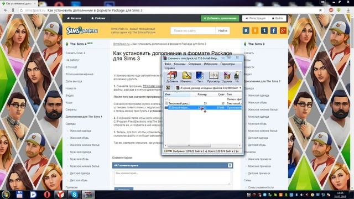This screenshot has height=199, width=354.
Task: Click the parent folder '..' row in WinRAR
Action: click(x=203, y=99)
